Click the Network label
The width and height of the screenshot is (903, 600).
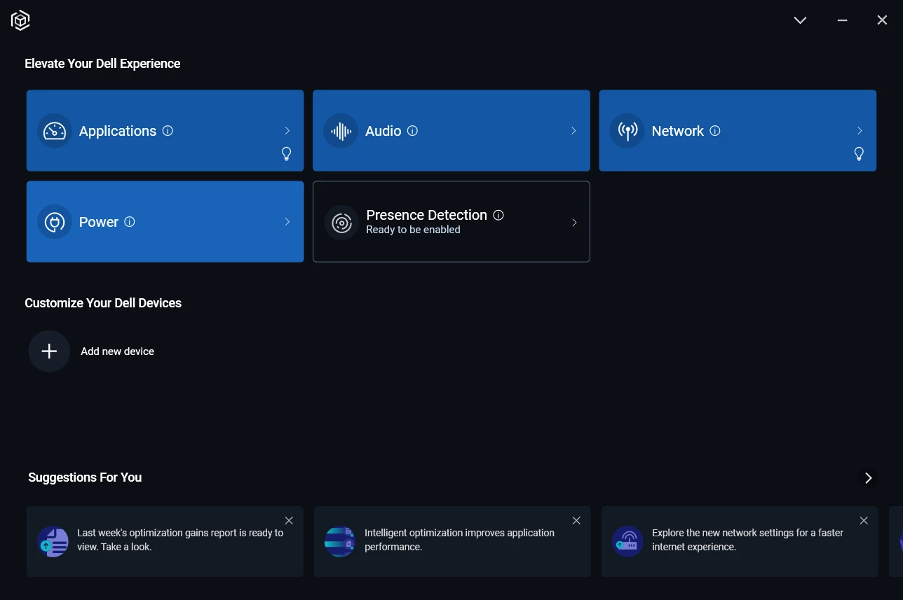pyautogui.click(x=678, y=131)
